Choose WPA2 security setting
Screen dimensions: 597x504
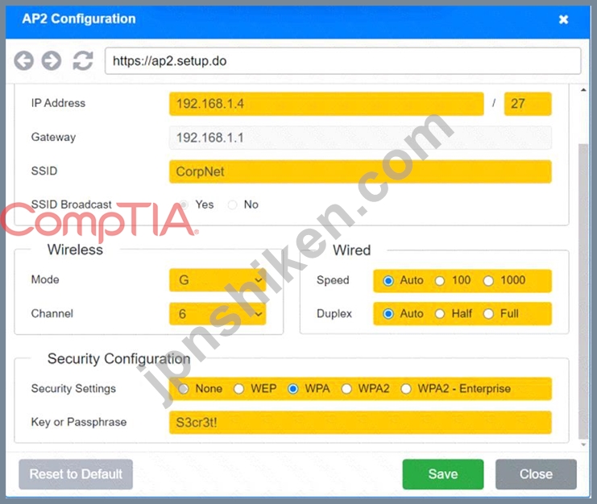[346, 389]
